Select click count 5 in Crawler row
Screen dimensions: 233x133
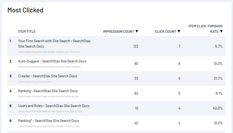[179, 78]
